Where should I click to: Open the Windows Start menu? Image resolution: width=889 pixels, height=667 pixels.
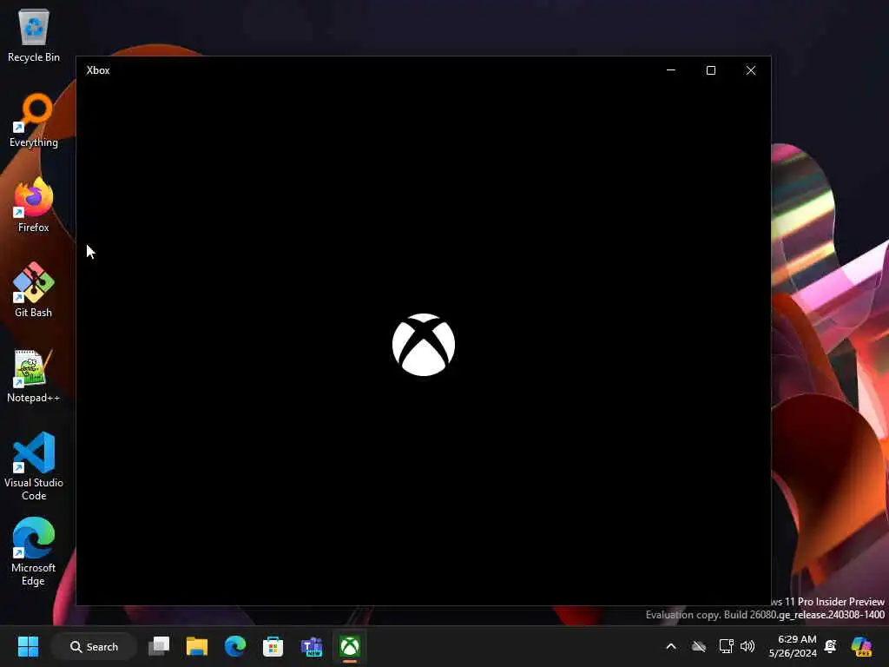click(28, 646)
